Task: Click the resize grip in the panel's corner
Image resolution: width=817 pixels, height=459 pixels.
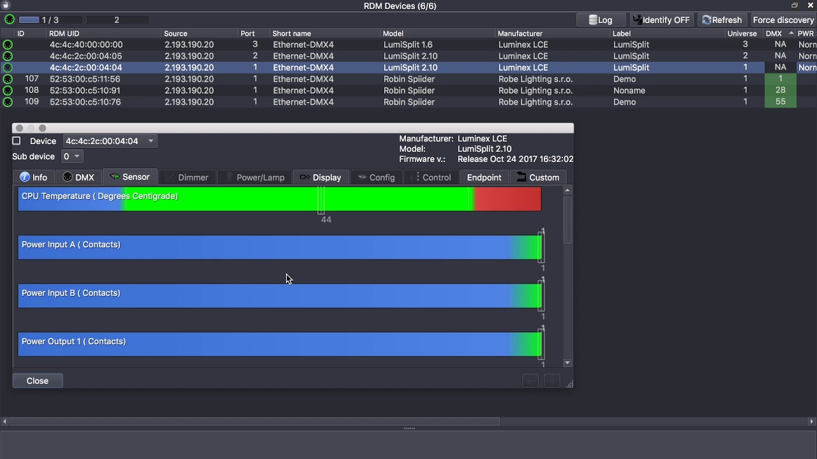Action: [569, 384]
